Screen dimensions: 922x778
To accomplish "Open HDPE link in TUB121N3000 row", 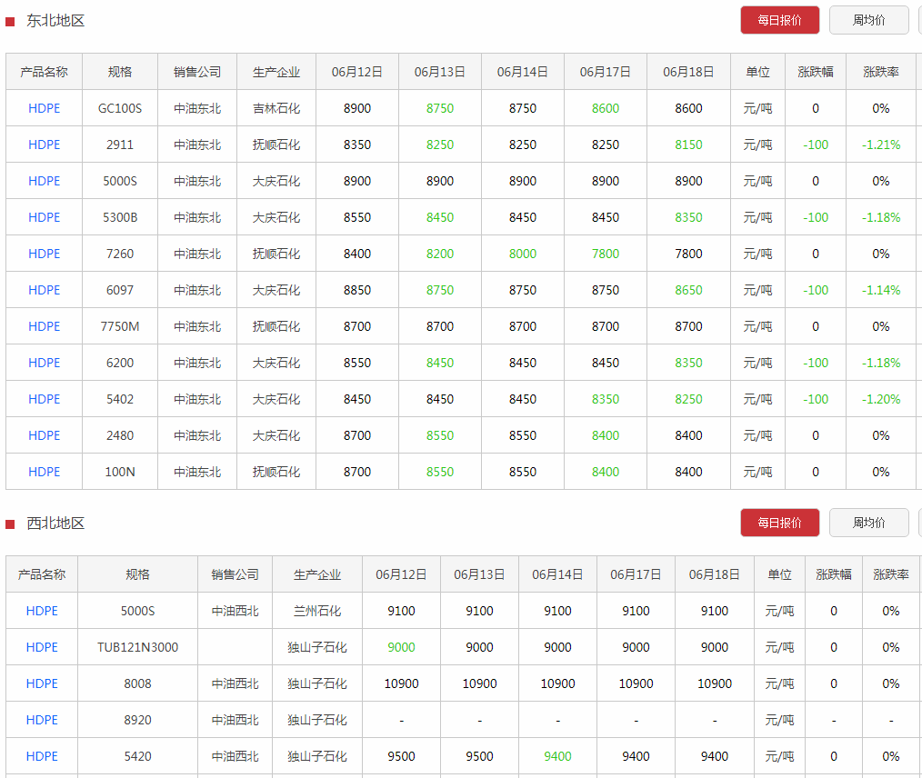I will [42, 647].
